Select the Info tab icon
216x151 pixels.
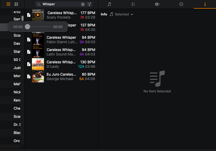[x=205, y=4]
